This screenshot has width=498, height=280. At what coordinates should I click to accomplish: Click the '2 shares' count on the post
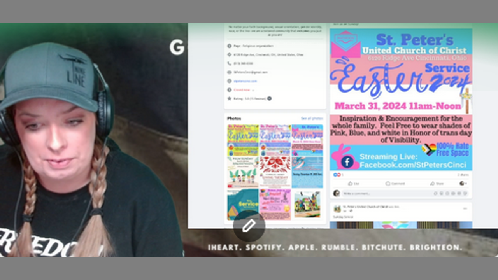pos(463,175)
